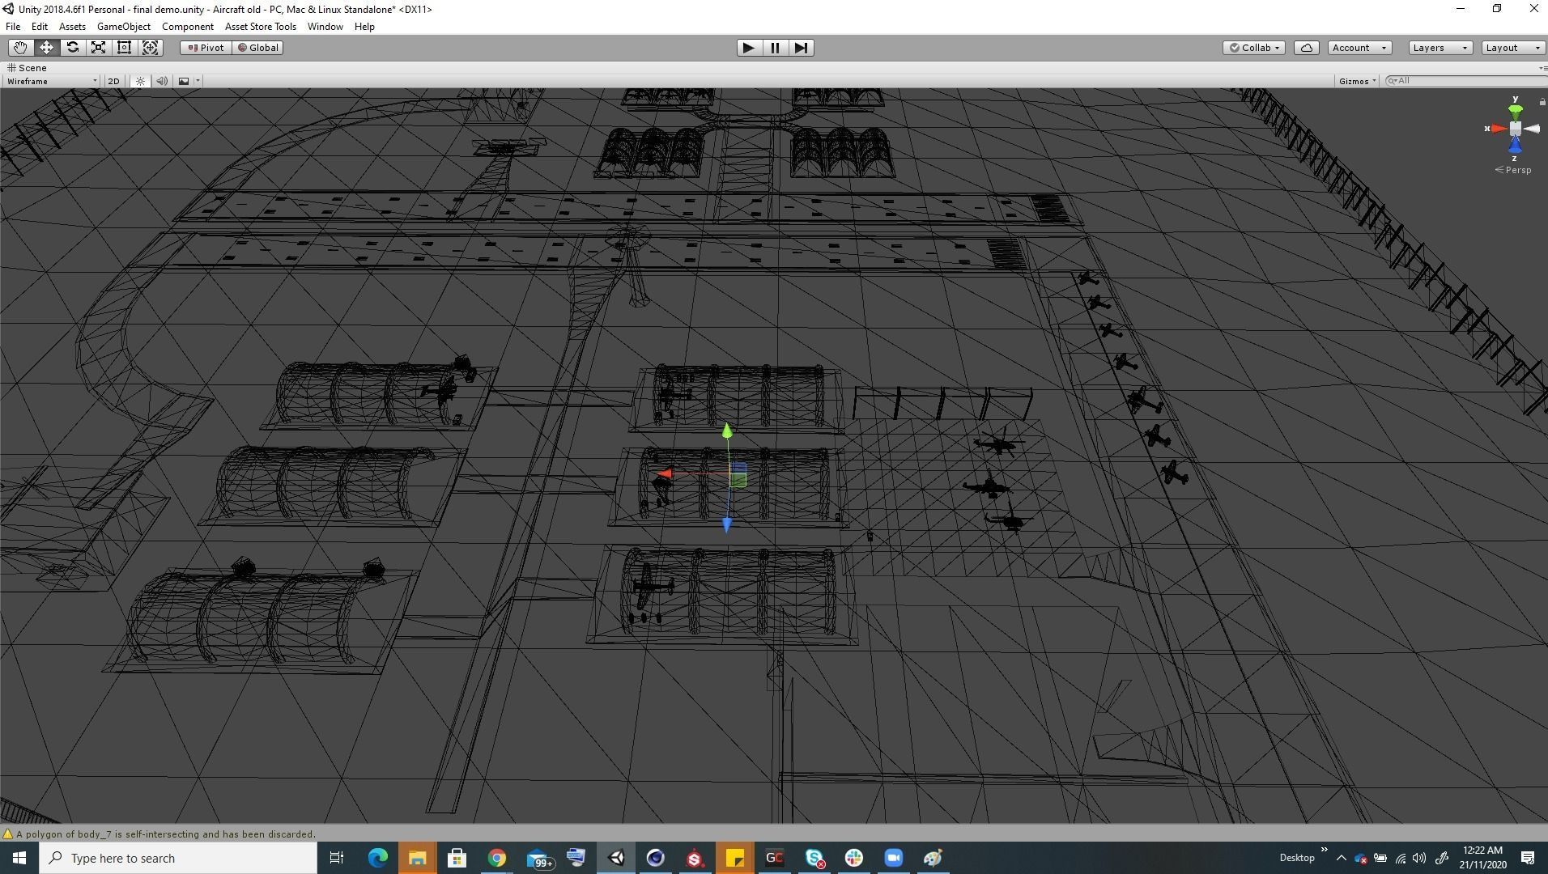Open the Window menu
1548x874 pixels.
coord(325,27)
